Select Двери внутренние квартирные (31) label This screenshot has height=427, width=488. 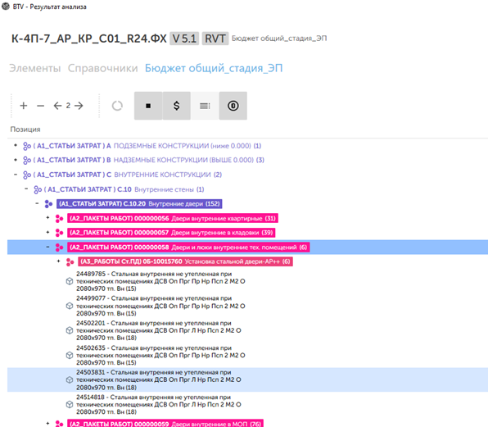[173, 218]
